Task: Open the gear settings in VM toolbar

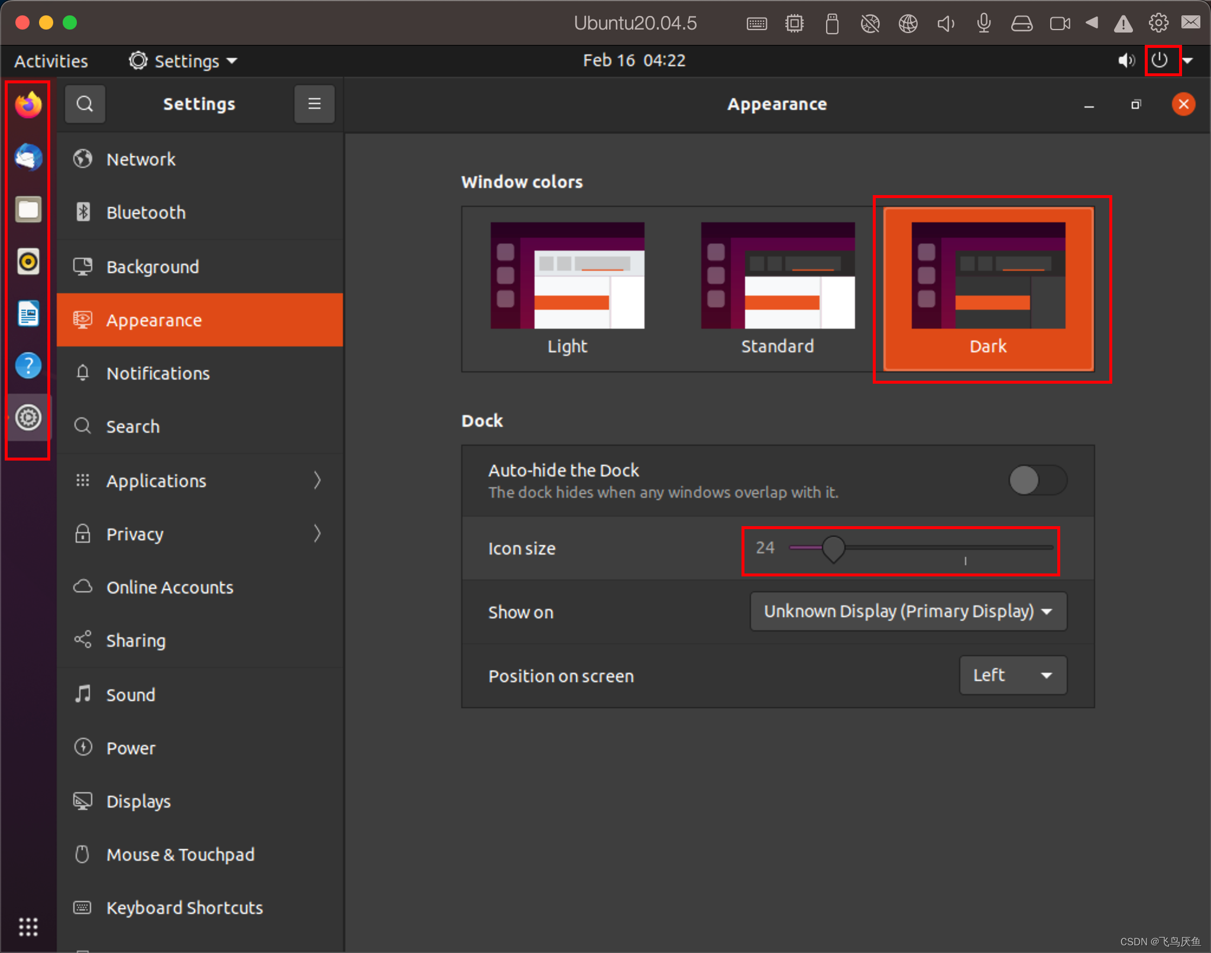Action: [1158, 23]
